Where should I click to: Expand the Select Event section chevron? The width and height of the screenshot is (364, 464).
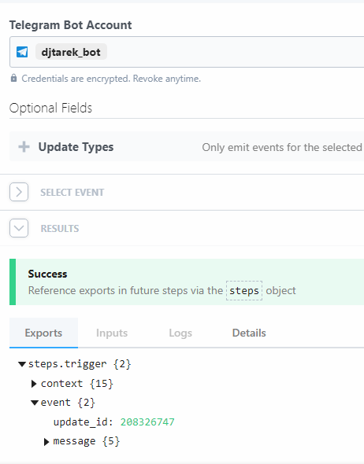19,192
